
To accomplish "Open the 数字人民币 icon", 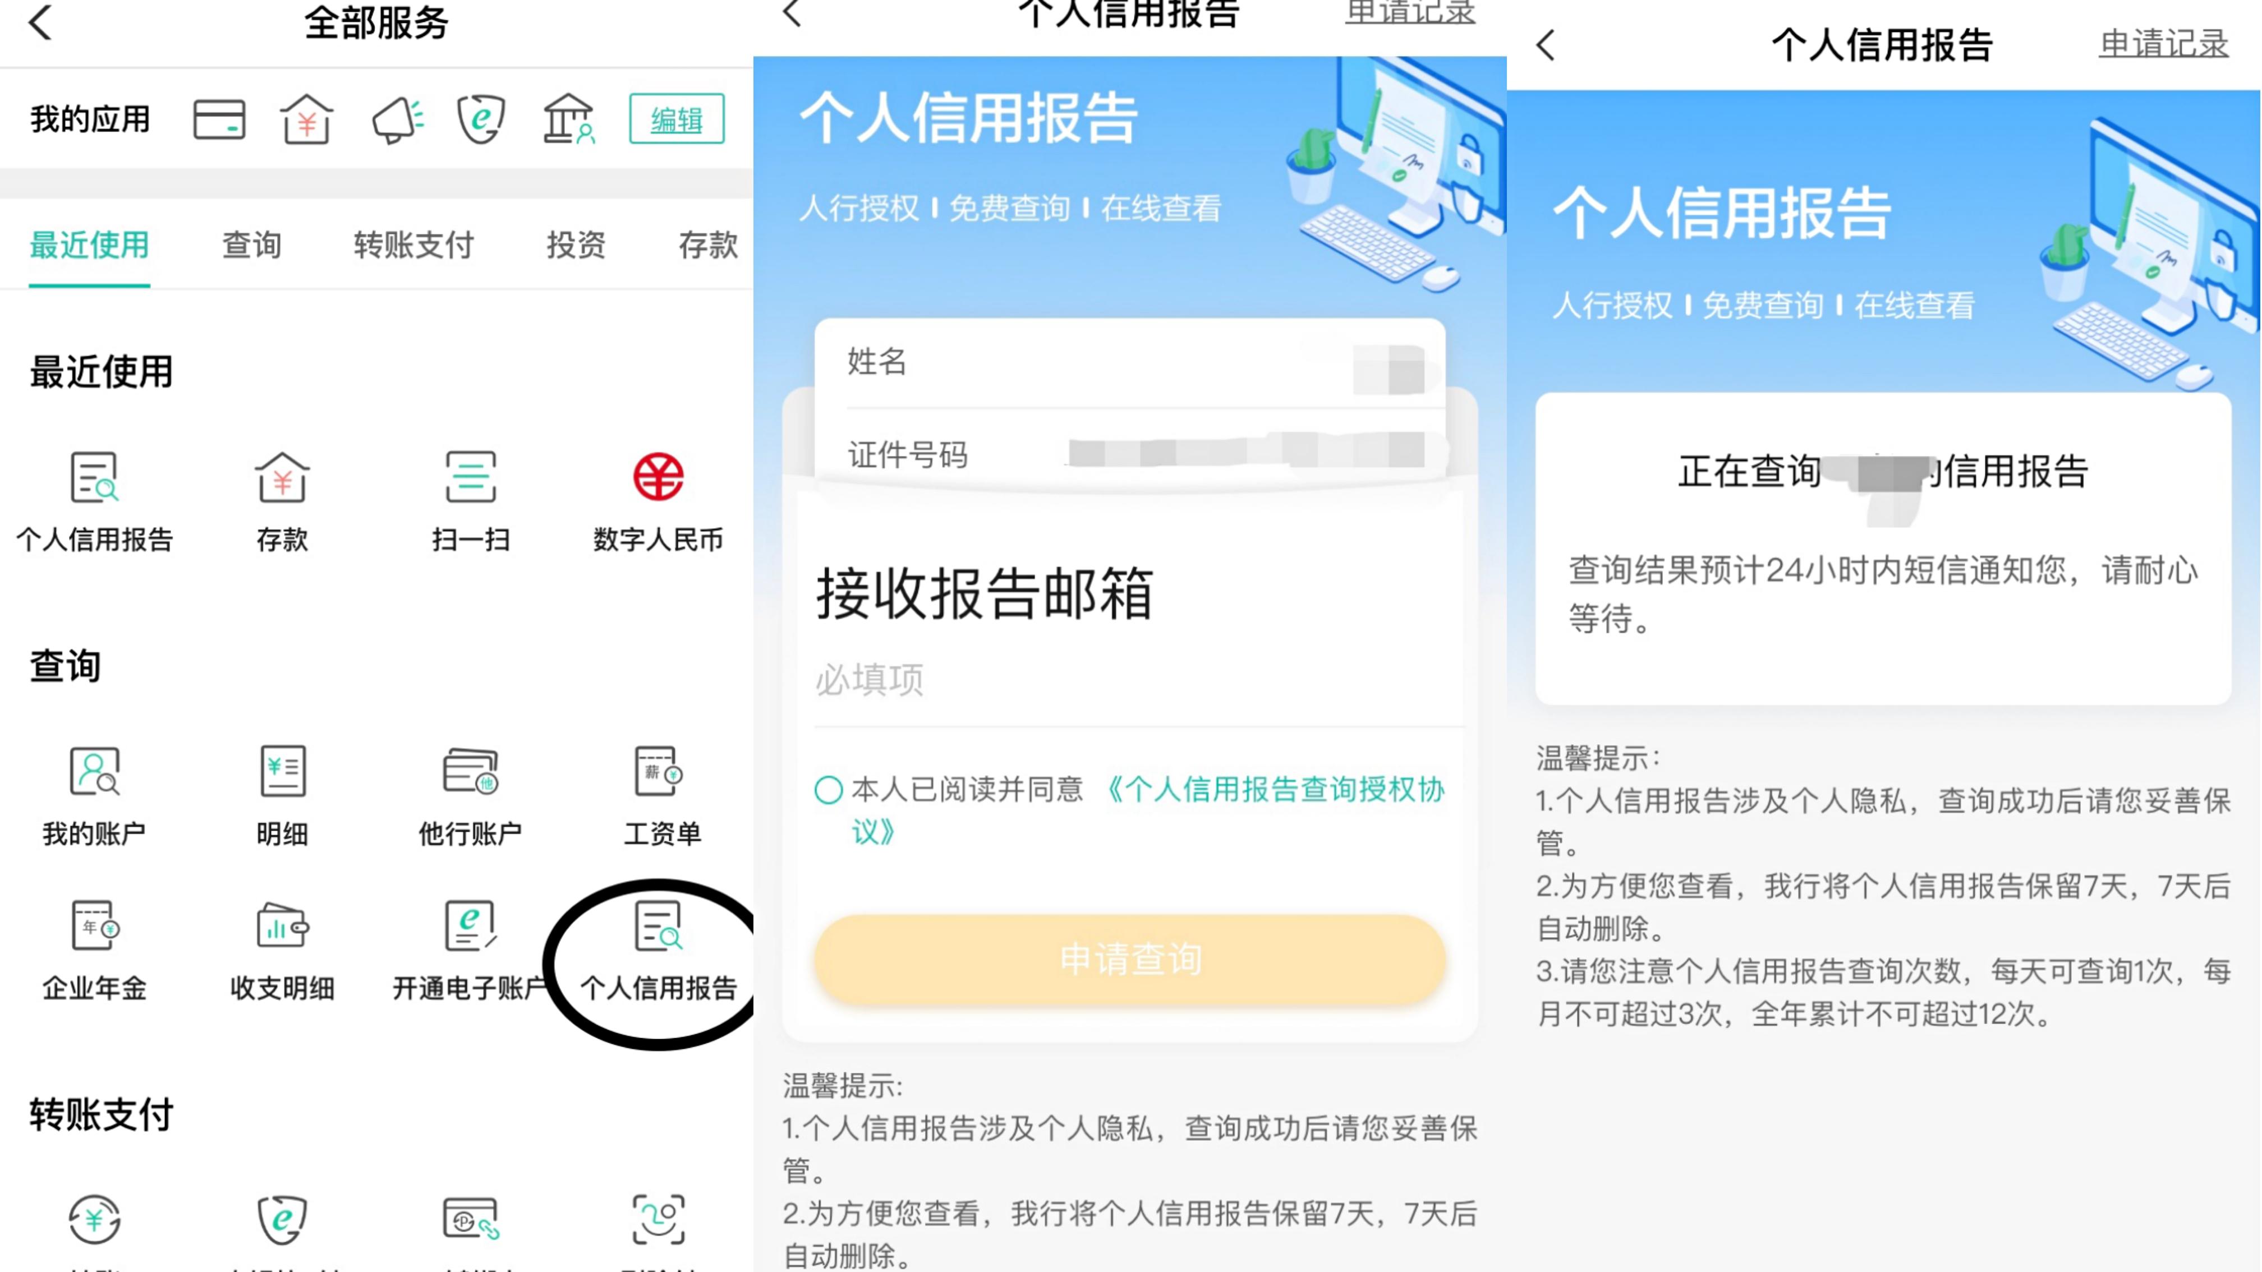I will tap(659, 501).
